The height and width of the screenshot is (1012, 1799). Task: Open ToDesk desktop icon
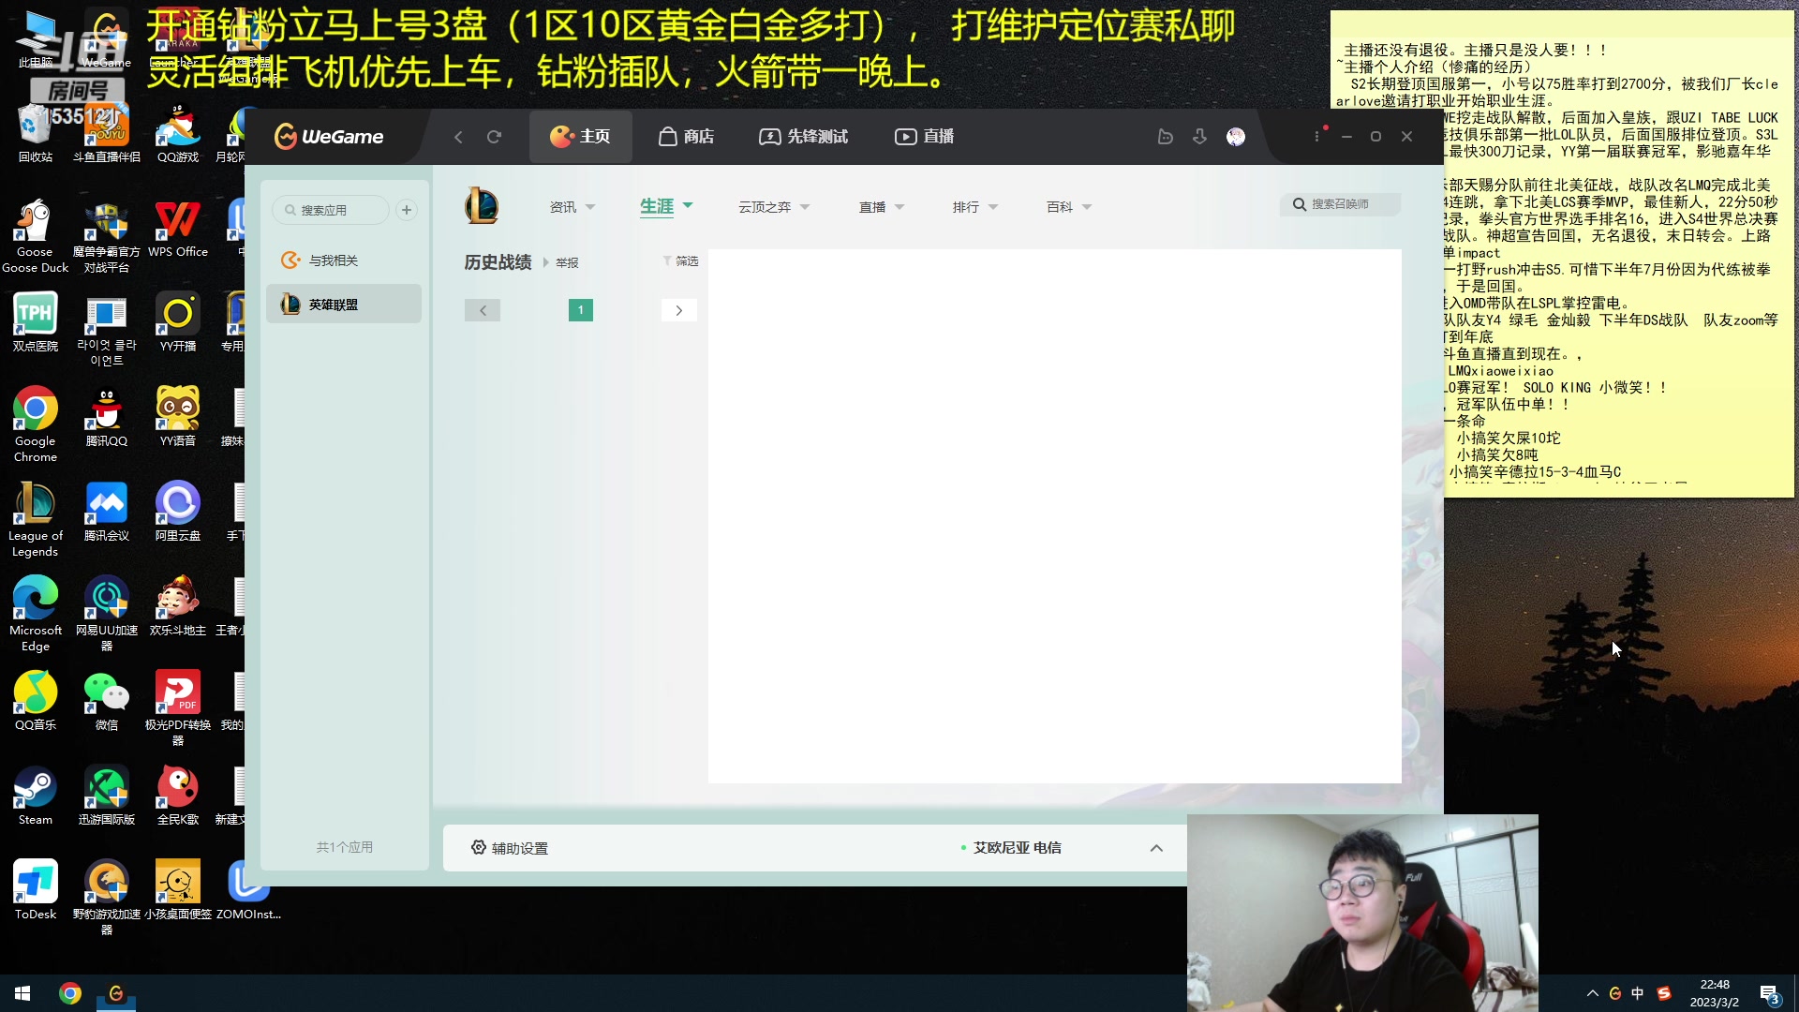click(36, 890)
